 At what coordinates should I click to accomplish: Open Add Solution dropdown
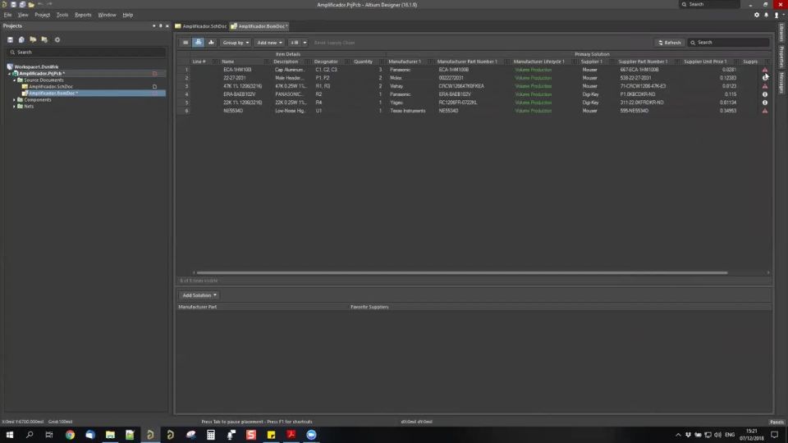coord(199,295)
